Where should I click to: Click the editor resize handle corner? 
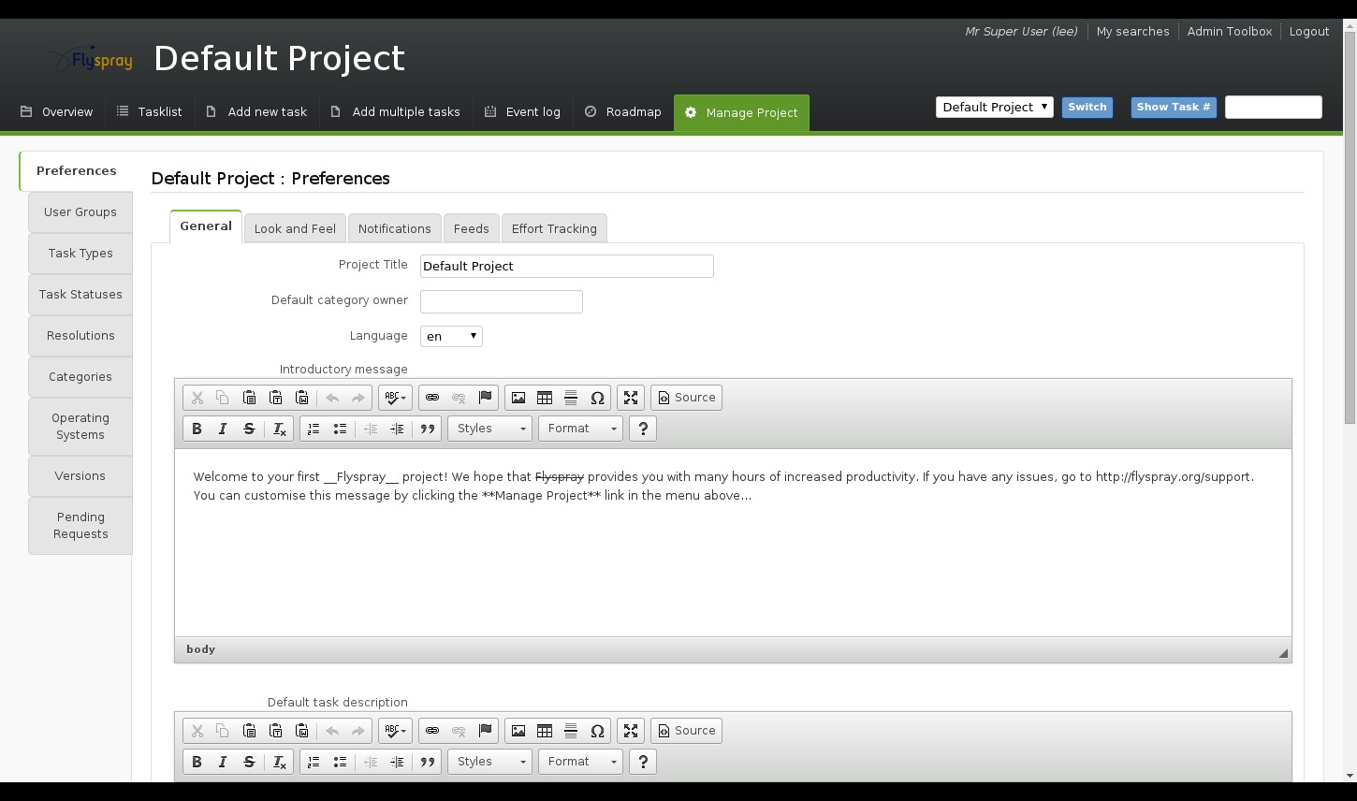[1283, 653]
